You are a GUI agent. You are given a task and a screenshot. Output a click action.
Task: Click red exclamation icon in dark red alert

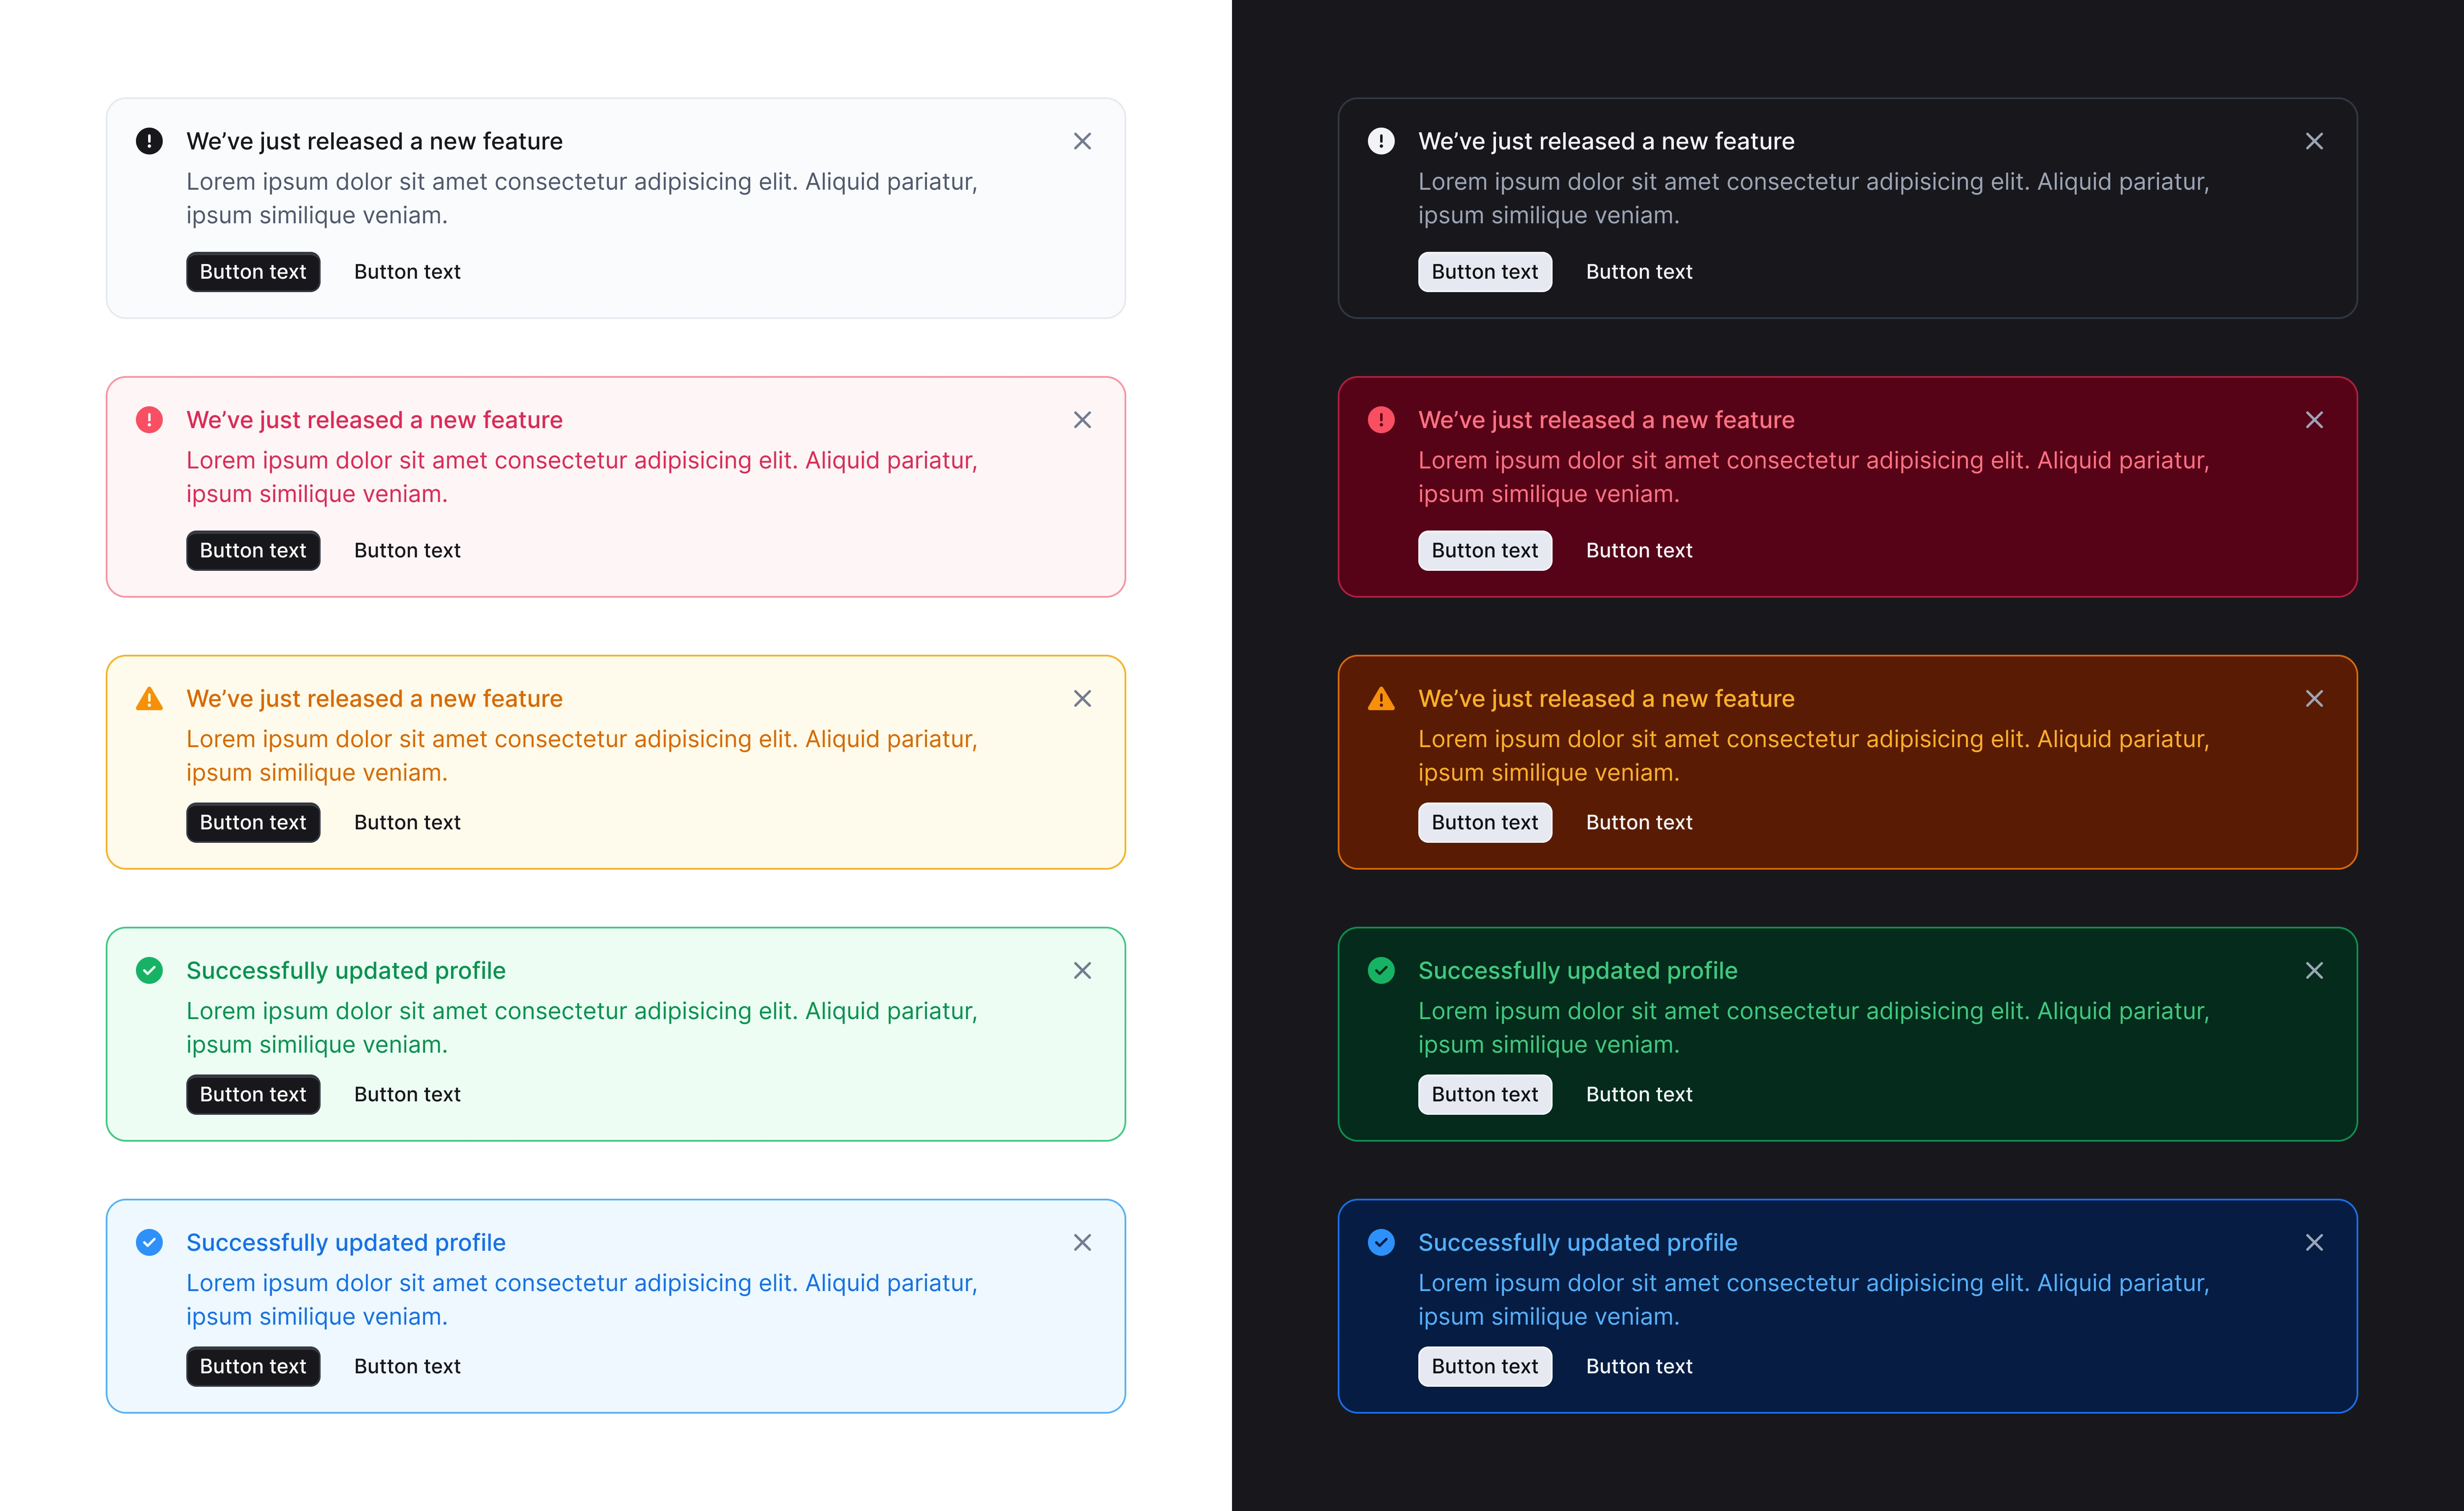pyautogui.click(x=1381, y=420)
